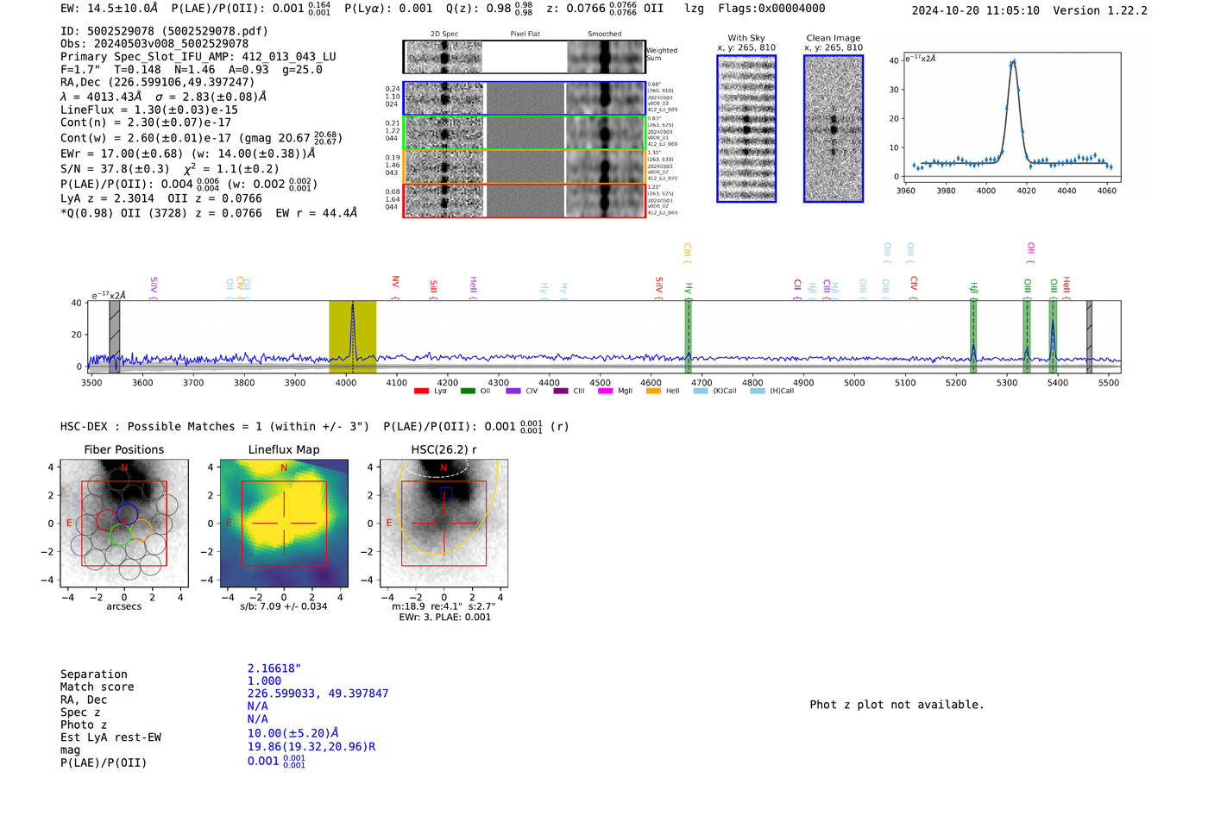
Task: Click the 'Pixel Flat' column header
Action: pyautogui.click(x=525, y=35)
